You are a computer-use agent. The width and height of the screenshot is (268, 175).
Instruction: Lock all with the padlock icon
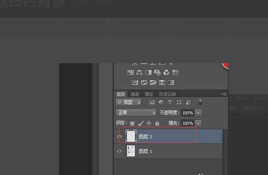(x=157, y=123)
